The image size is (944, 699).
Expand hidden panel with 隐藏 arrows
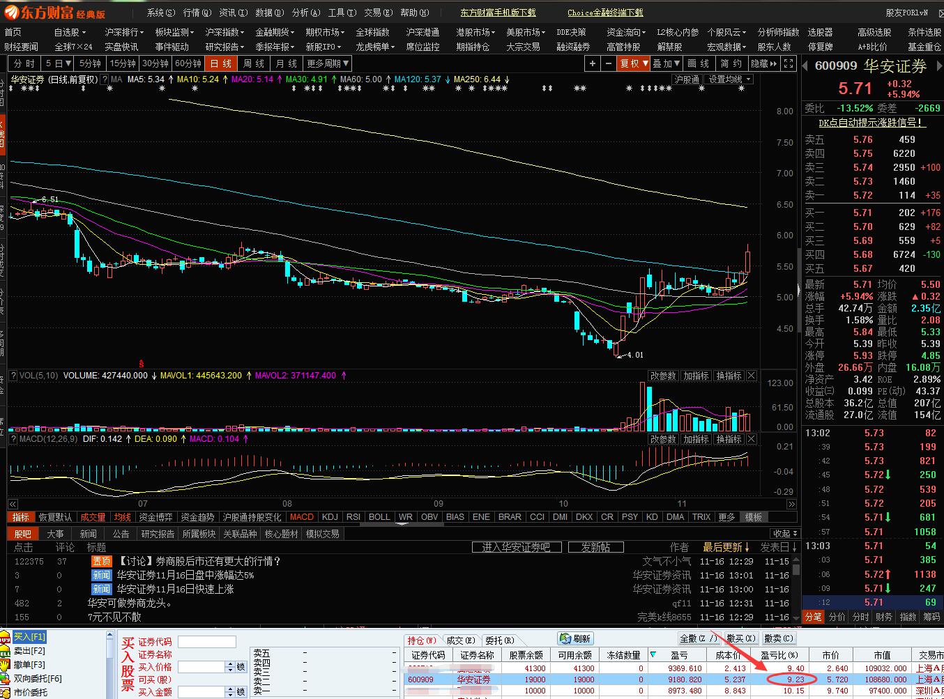(764, 63)
